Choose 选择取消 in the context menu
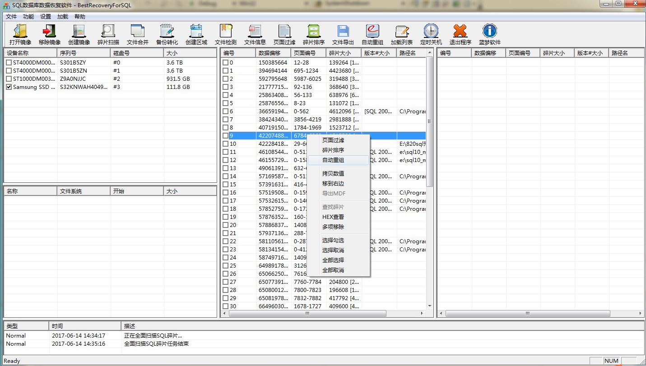Screen dimensions: 646x366 click(x=339, y=250)
